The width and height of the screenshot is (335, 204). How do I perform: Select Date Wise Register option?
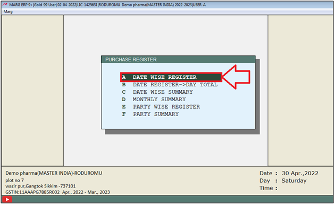coord(171,77)
